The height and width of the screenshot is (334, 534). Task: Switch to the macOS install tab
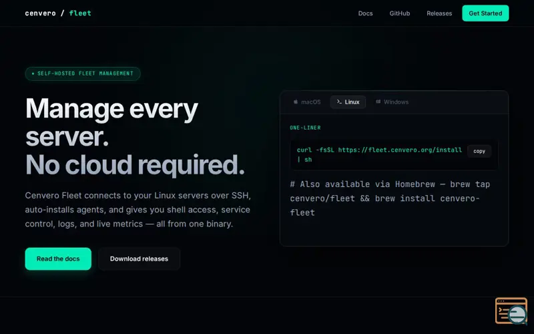(x=307, y=102)
